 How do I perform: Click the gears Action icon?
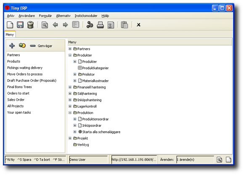click(x=90, y=25)
